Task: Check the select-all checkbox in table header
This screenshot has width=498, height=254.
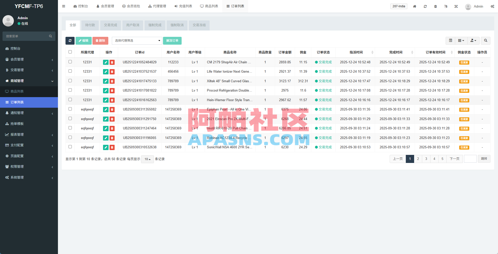Action: [x=70, y=52]
